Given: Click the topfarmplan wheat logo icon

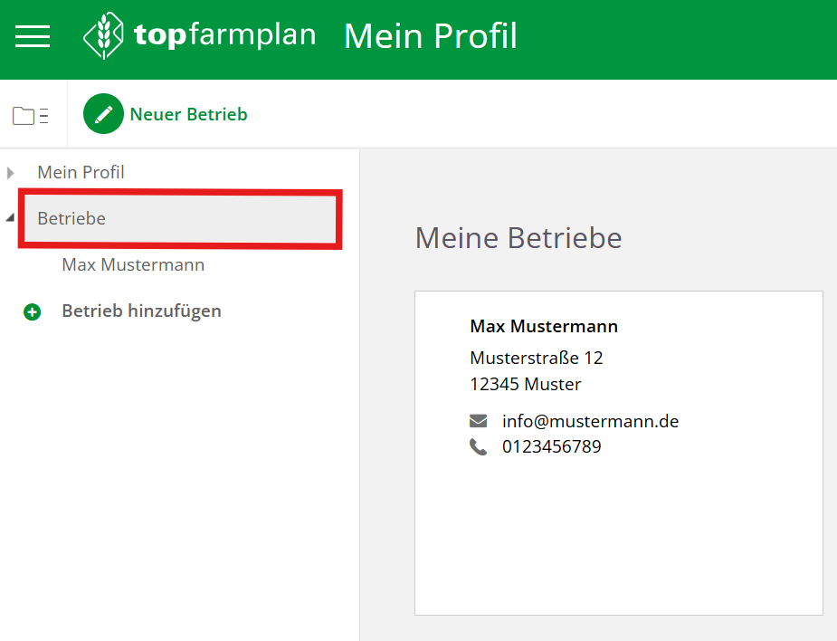Looking at the screenshot, I should point(102,36).
